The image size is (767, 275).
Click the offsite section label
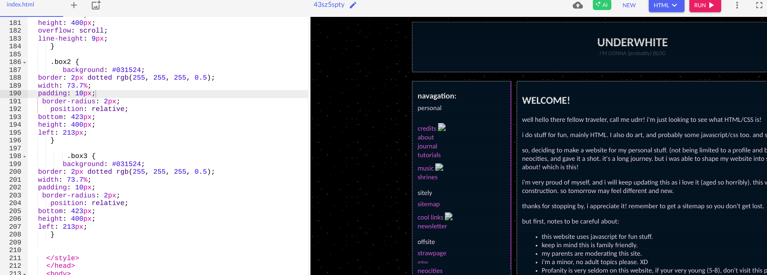coord(426,242)
